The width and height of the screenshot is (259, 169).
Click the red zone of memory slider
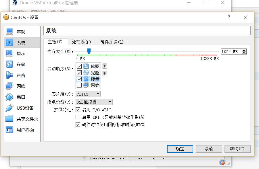coord(195,55)
